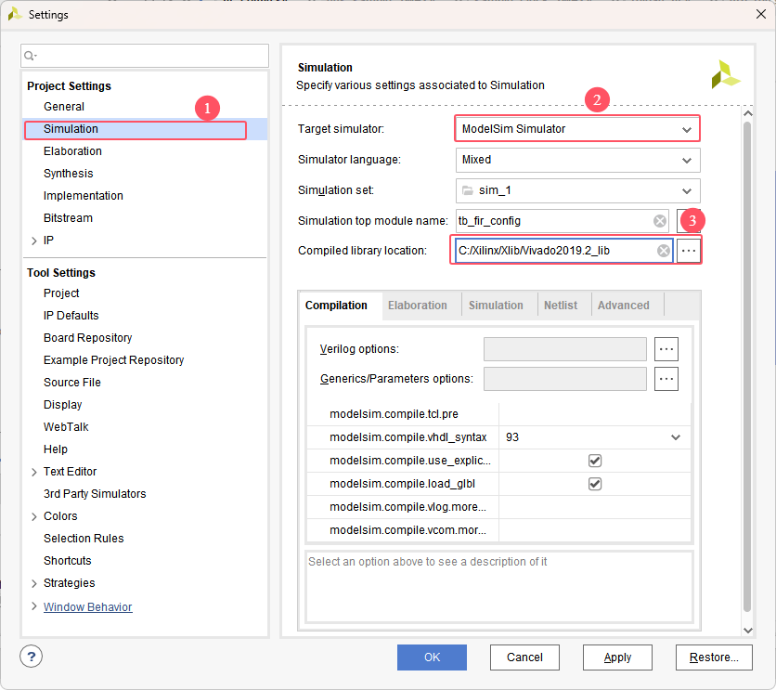Open the Simulation set dropdown

(x=577, y=190)
